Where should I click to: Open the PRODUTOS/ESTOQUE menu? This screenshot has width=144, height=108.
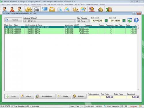(x=20, y=5)
